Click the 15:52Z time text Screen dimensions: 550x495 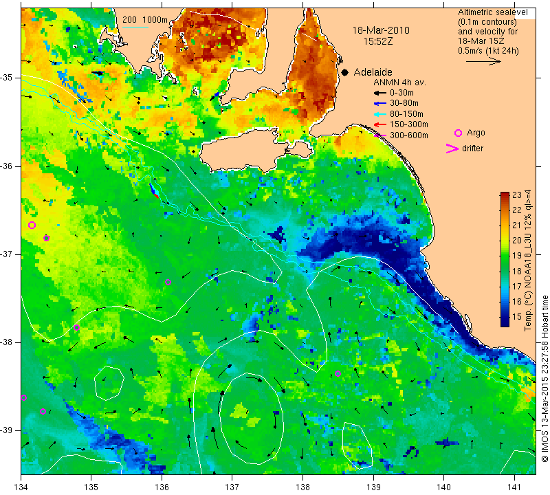click(x=377, y=41)
